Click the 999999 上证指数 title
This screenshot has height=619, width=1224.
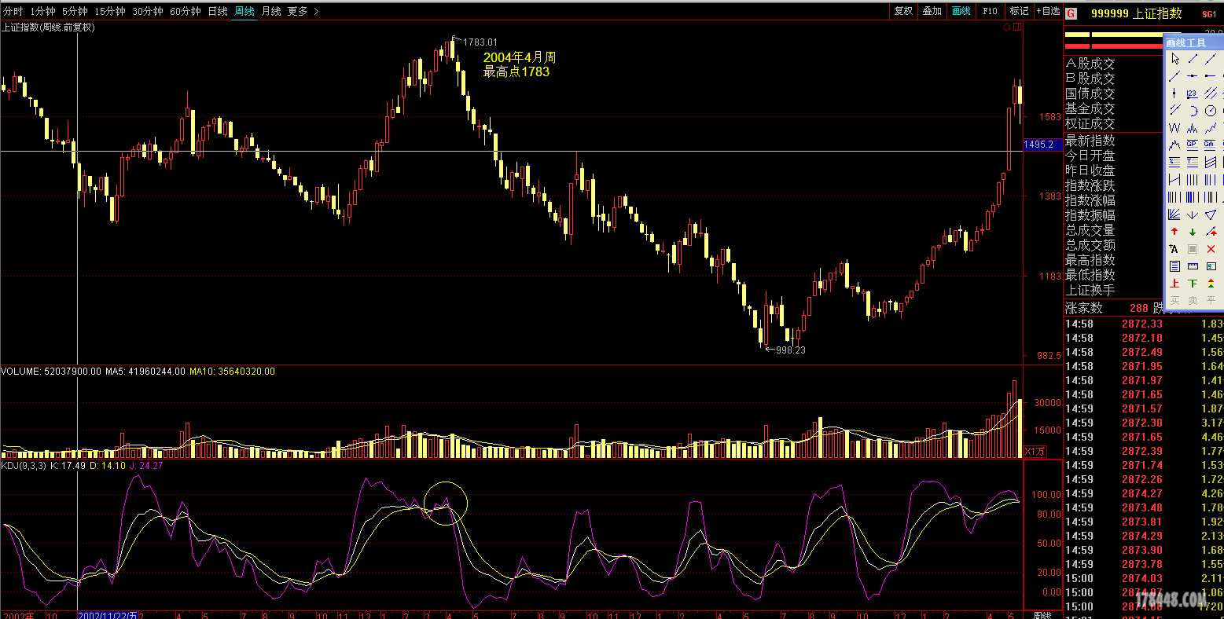click(1137, 13)
